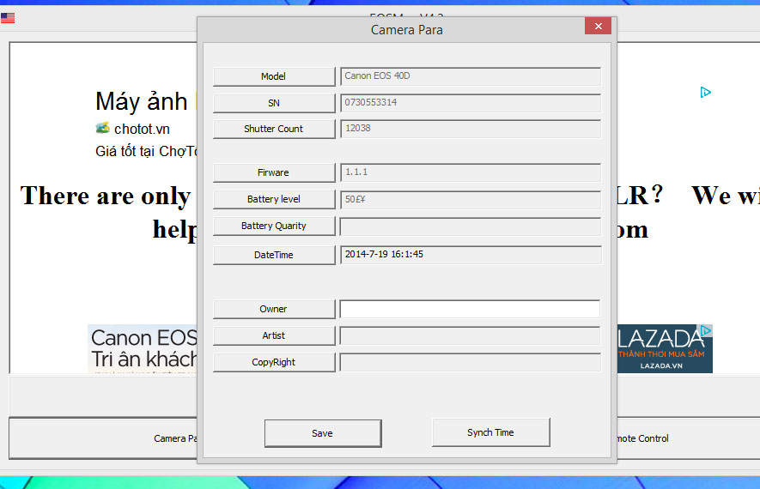Click the Synch Time button
Screen dimensions: 760x489
click(490, 432)
